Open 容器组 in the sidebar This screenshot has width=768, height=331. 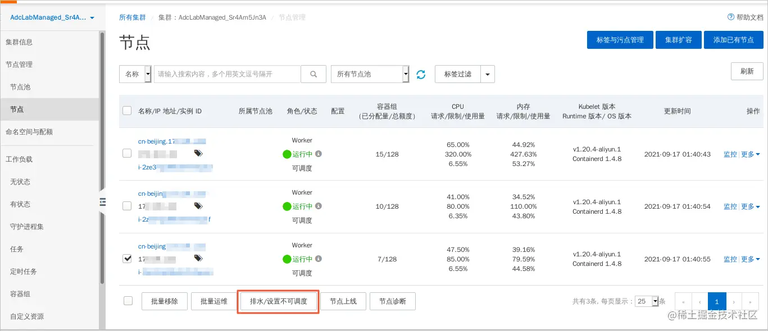pos(20,294)
